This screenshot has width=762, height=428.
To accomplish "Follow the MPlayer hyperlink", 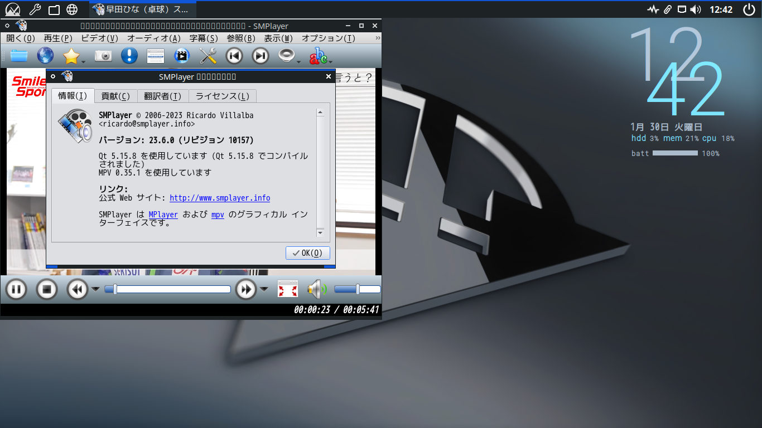I will [163, 215].
